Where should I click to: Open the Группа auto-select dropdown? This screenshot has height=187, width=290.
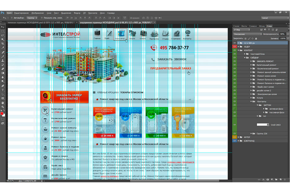[32, 18]
